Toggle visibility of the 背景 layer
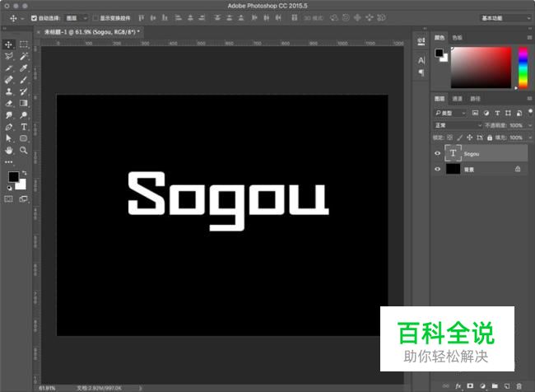 pyautogui.click(x=437, y=169)
